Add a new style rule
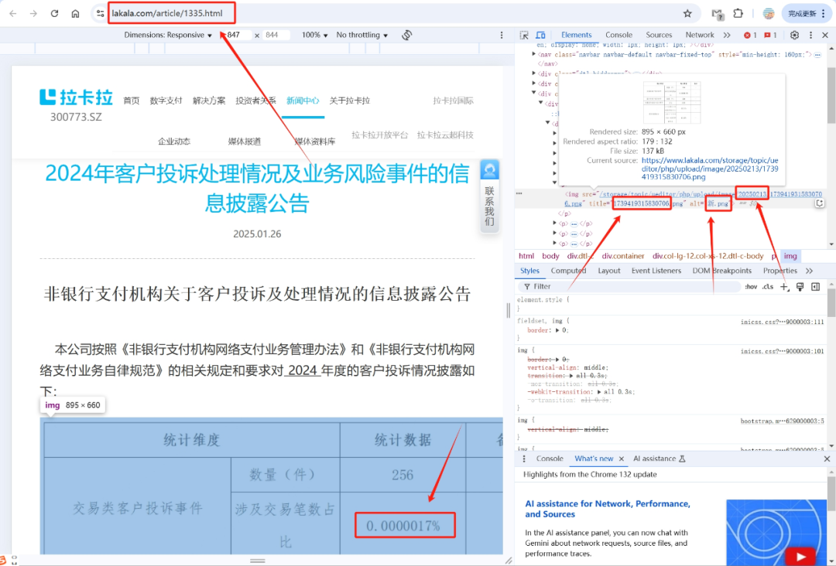Viewport: 836px width, 566px height. click(x=784, y=287)
